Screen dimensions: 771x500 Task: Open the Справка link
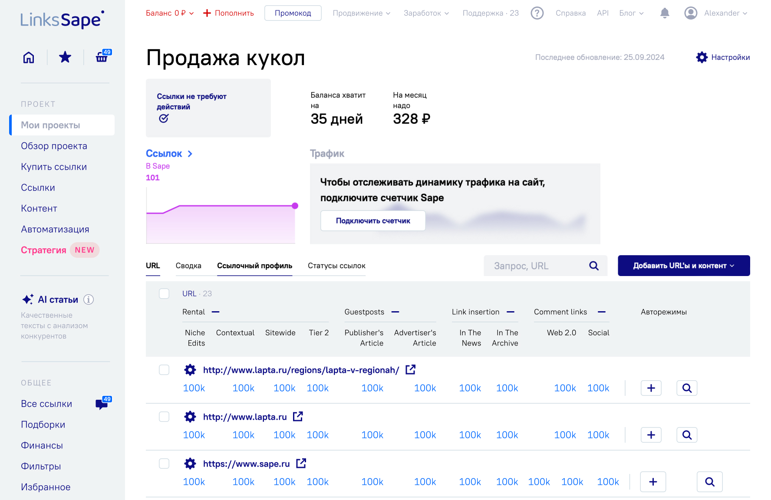coord(570,13)
